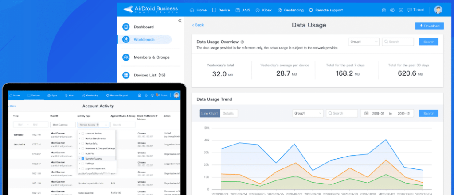Screen dimensions: 454x195
Task: Click the 2019-12 end date field
Action: [403, 113]
